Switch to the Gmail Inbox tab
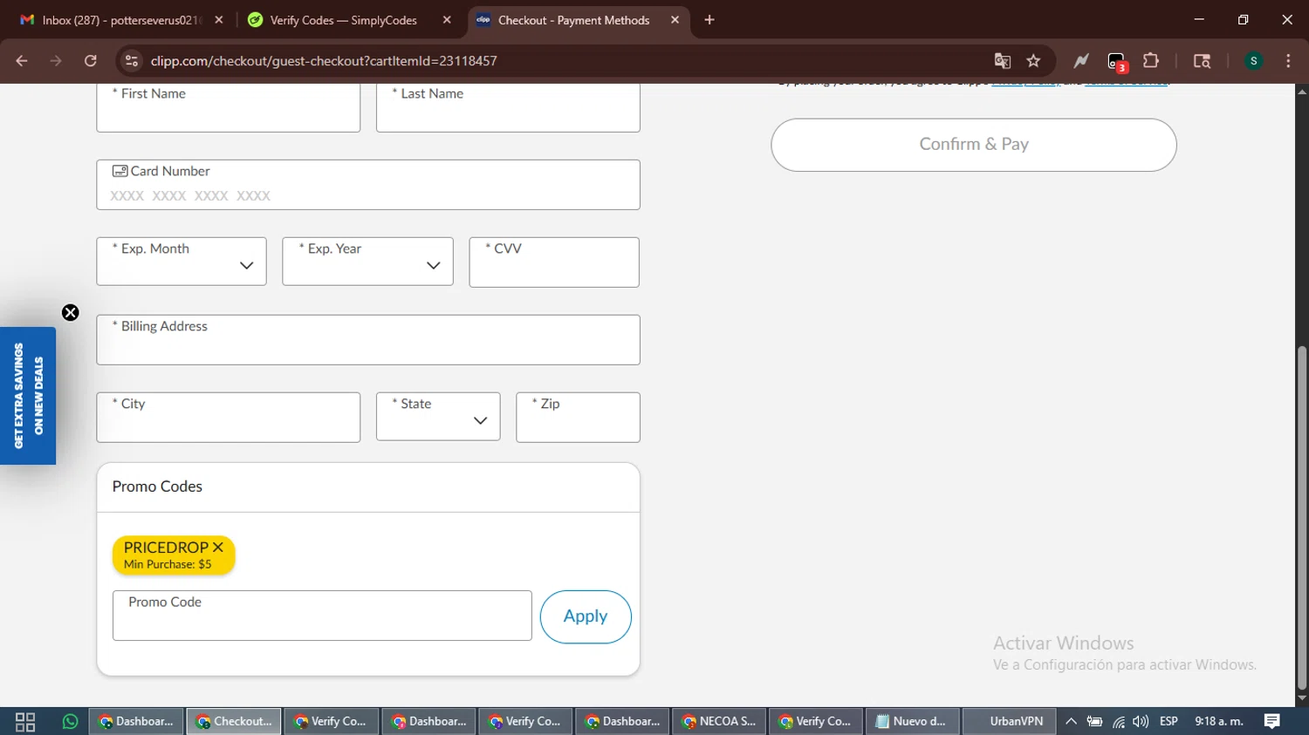 120,20
